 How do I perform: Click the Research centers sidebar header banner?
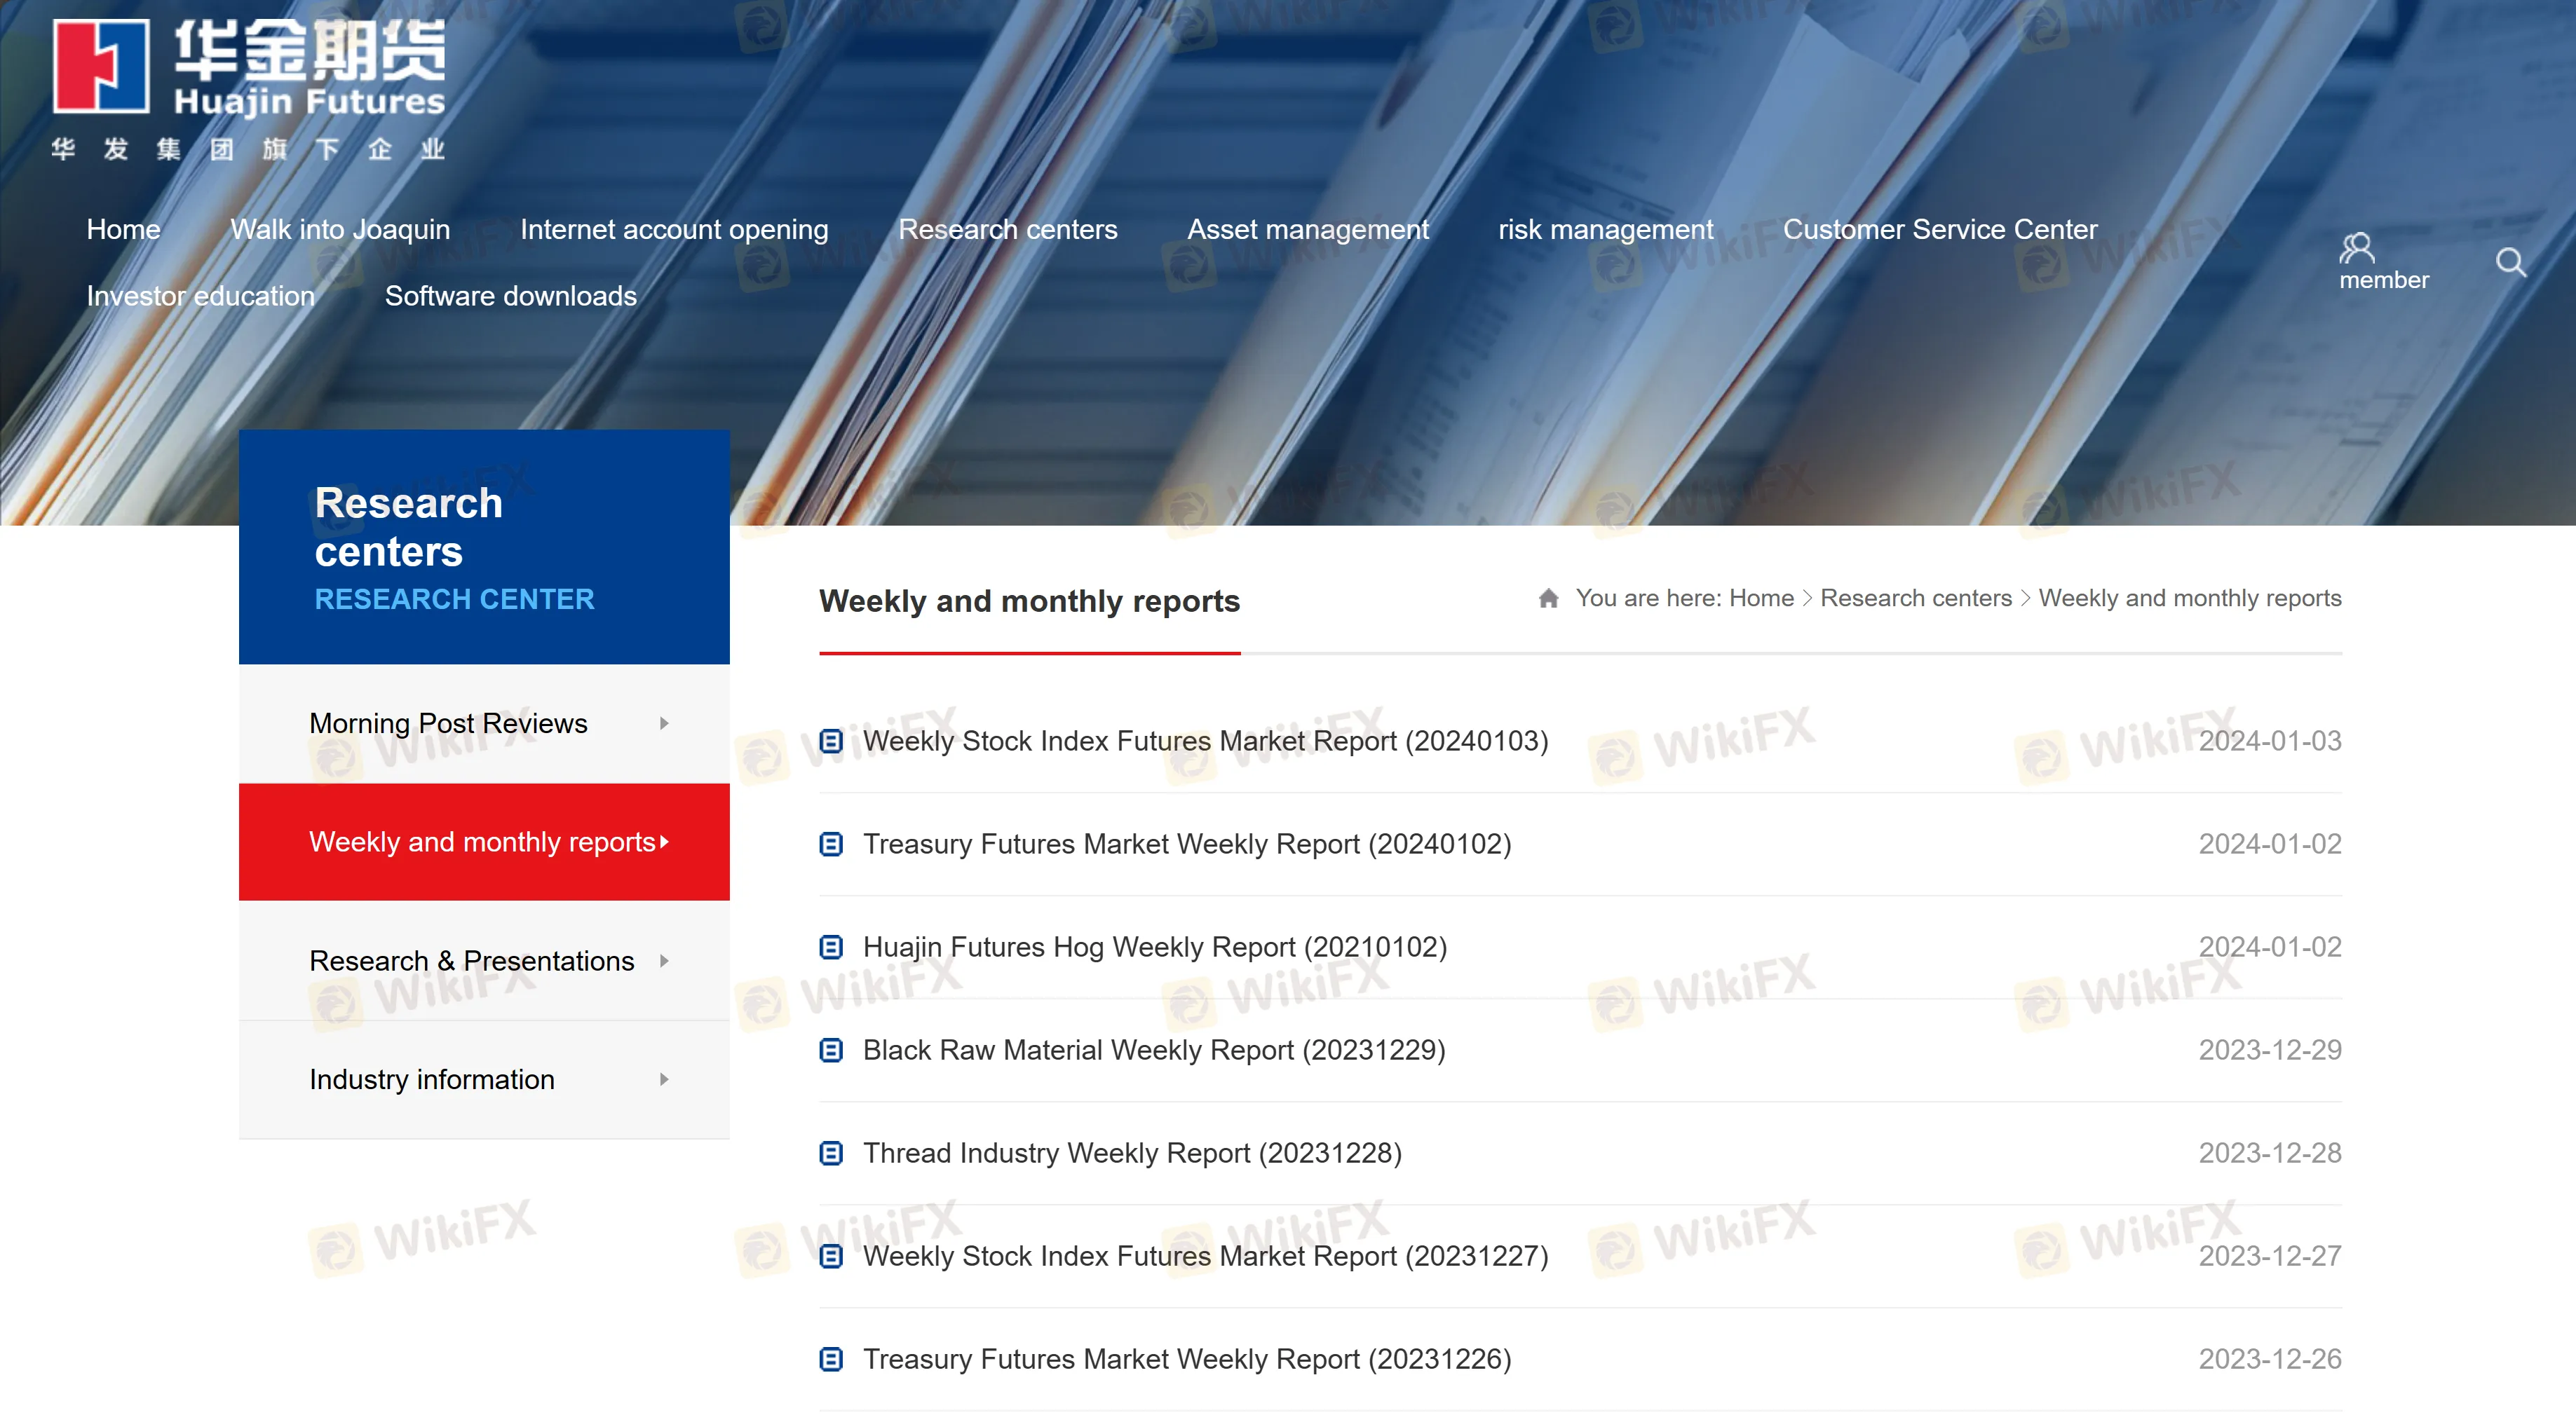(484, 547)
